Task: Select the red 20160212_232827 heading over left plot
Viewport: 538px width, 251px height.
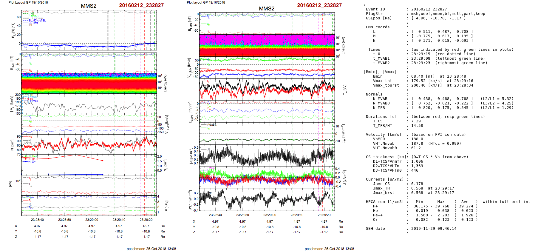Action: (141, 5)
